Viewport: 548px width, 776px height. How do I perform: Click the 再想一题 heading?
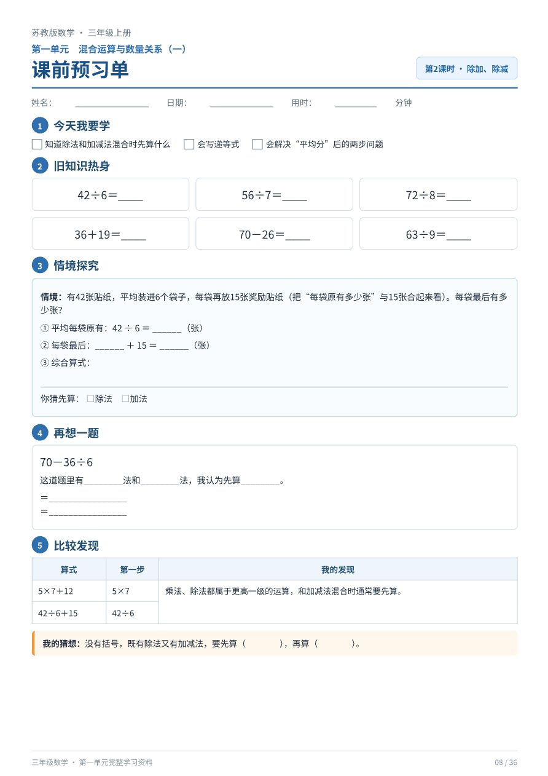click(x=76, y=433)
